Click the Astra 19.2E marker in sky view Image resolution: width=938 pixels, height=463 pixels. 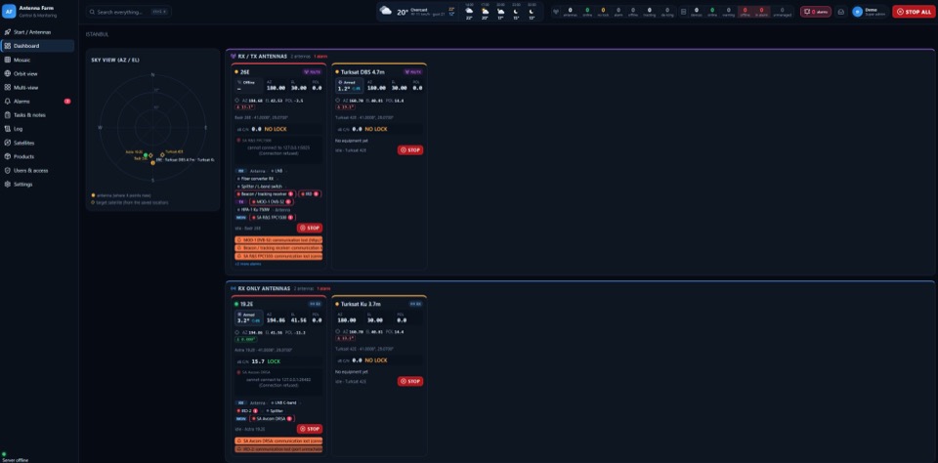146,155
